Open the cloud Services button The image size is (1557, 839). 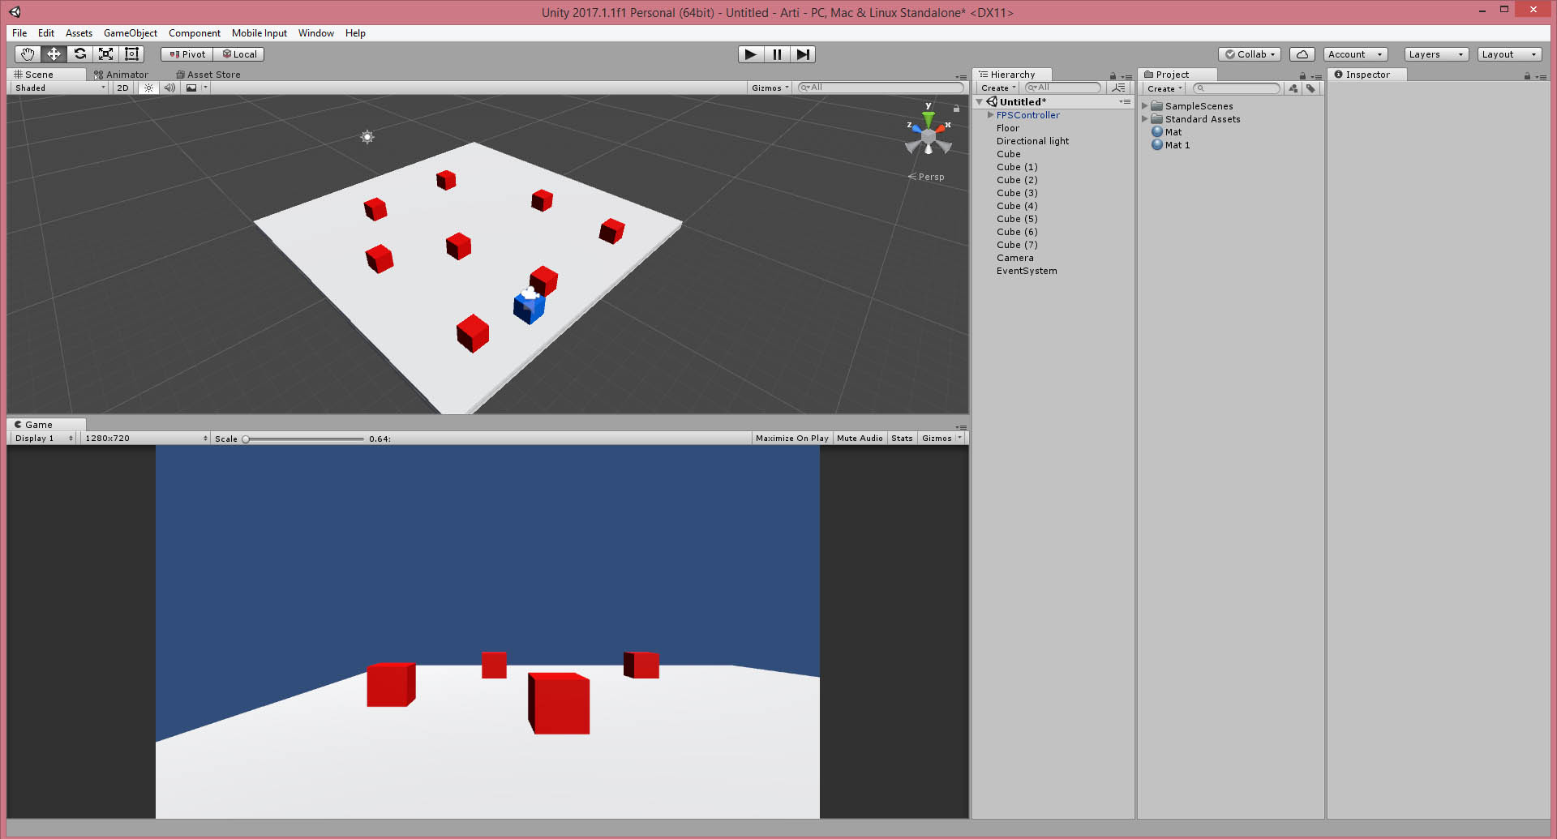(x=1302, y=54)
